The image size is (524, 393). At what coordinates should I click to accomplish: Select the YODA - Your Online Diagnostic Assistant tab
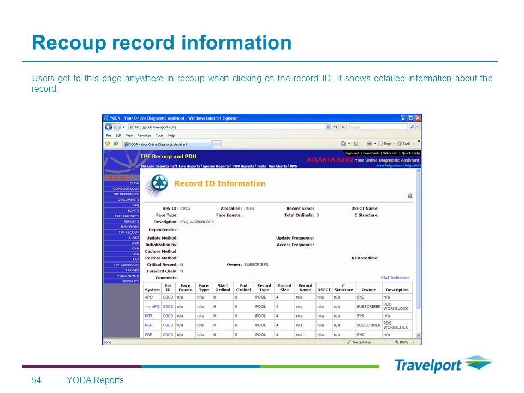pyautogui.click(x=167, y=144)
